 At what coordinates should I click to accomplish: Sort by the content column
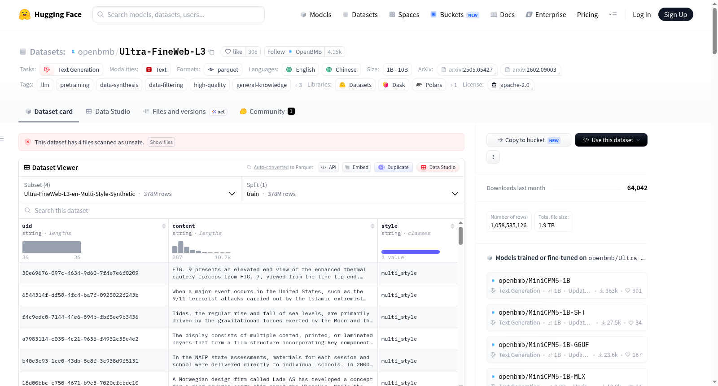372,226
